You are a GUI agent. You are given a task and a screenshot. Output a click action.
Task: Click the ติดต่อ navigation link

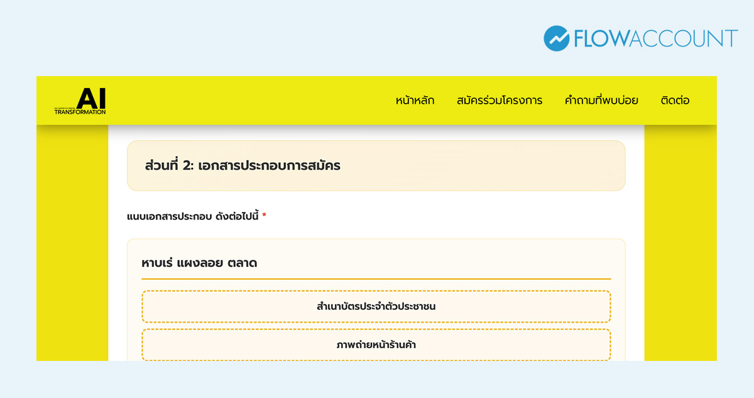coord(675,100)
